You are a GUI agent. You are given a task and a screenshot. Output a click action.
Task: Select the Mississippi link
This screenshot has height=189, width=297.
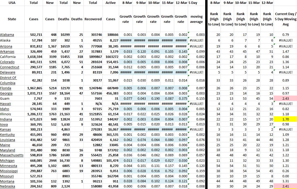(x=9, y=171)
